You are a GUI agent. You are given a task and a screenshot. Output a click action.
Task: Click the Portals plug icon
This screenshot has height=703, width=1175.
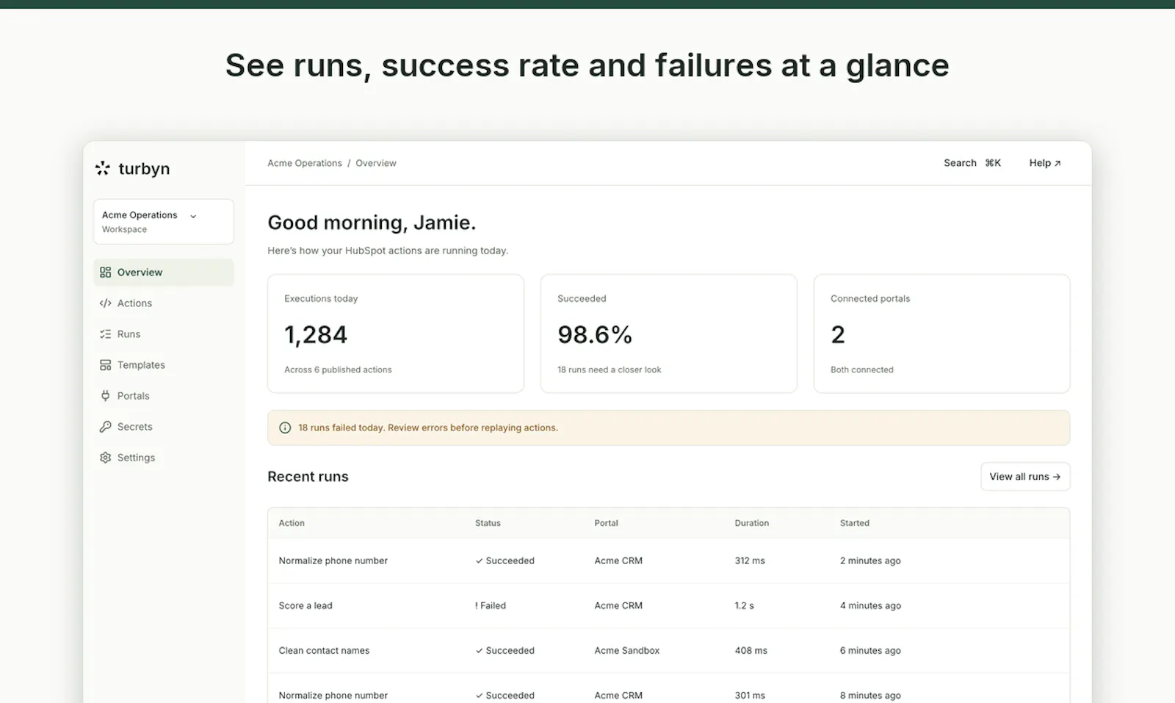(106, 396)
